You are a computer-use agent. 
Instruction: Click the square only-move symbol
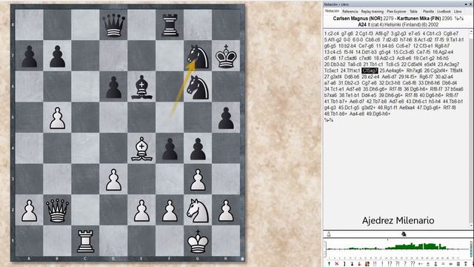pyautogui.click(x=458, y=264)
